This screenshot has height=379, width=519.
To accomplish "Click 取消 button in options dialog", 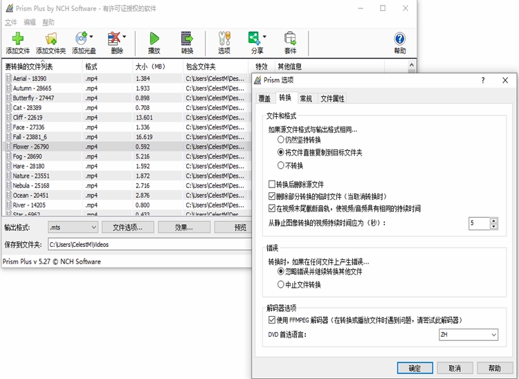I will click(x=455, y=368).
